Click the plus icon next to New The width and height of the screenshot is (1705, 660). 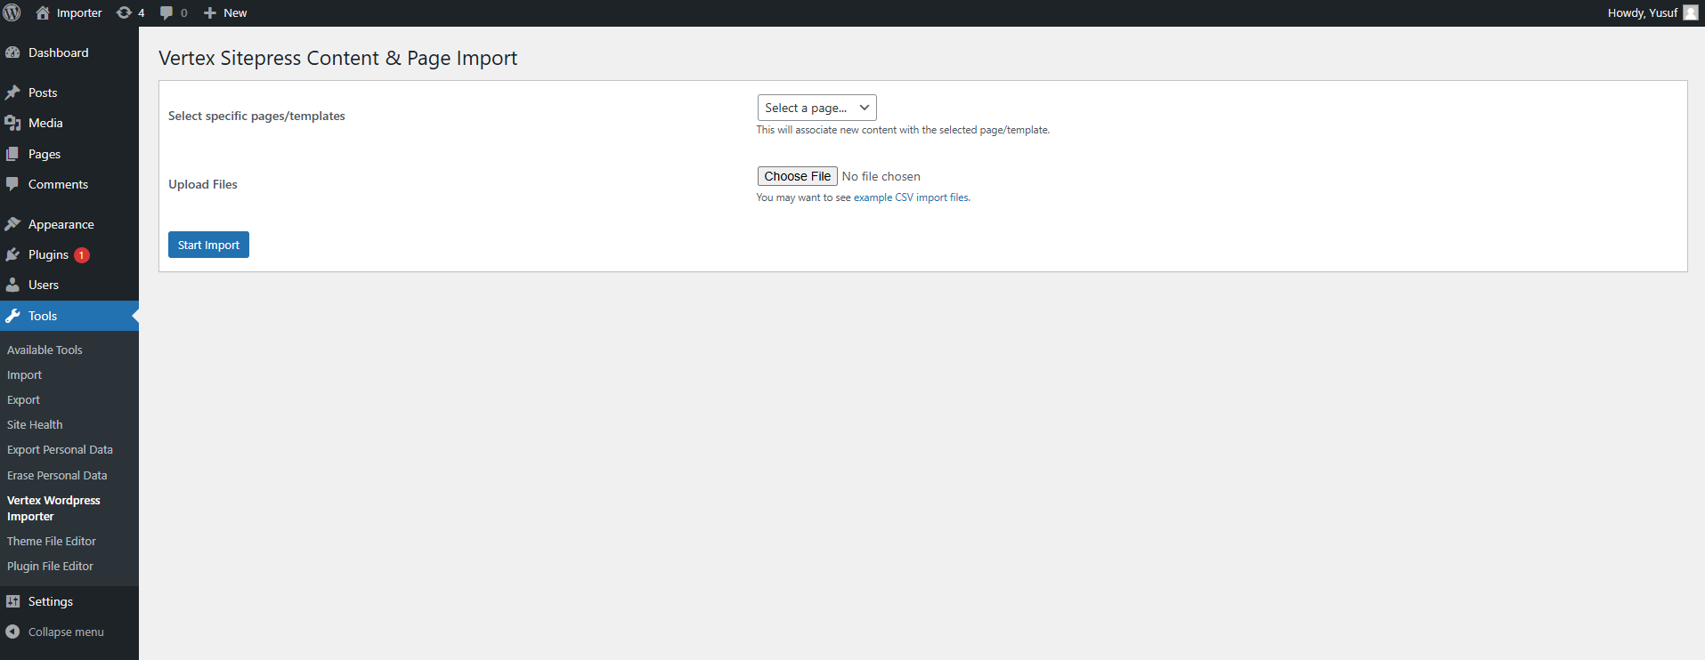pyautogui.click(x=210, y=12)
